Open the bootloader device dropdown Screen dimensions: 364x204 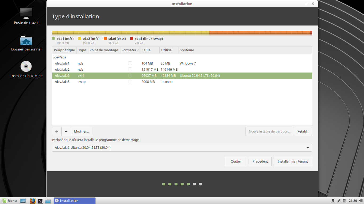[182, 148]
